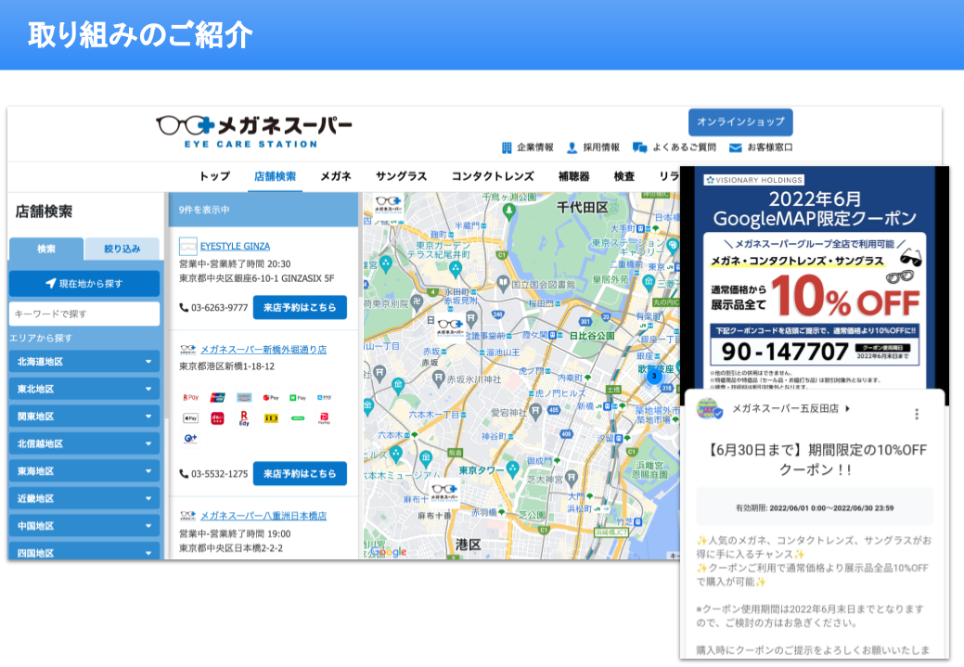Click the QUICPay payment icon
Screen dimensions: 964x667
tap(190, 438)
